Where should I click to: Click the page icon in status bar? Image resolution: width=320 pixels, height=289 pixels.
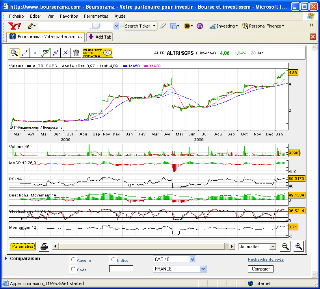coord(5,283)
